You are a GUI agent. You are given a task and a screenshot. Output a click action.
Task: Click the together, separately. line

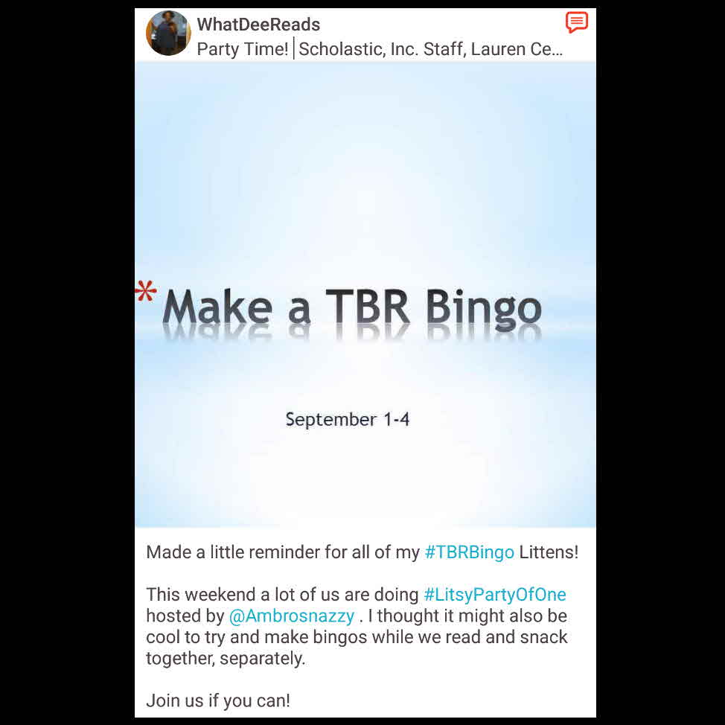click(x=226, y=659)
